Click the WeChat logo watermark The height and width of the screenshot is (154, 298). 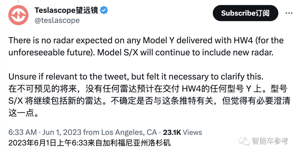tap(244, 140)
